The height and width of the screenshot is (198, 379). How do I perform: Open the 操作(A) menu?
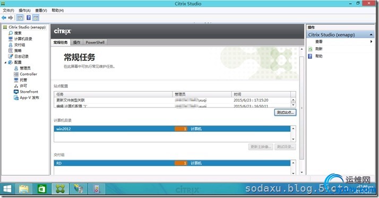click(24, 11)
